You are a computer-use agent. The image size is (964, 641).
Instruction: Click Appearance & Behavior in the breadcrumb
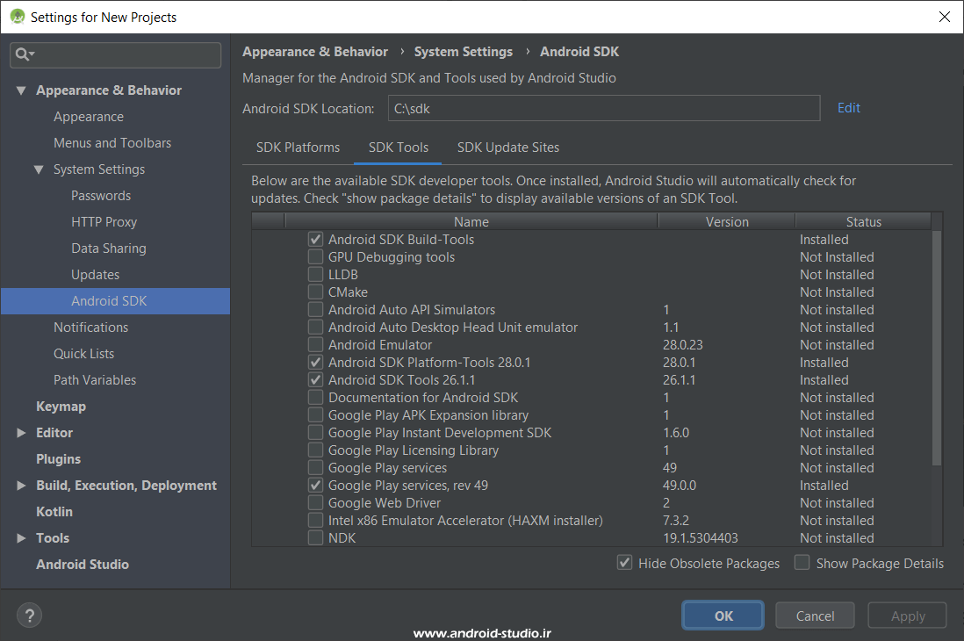[x=315, y=52]
